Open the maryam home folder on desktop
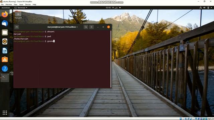The width and height of the screenshot is (214, 120). [x=18, y=15]
